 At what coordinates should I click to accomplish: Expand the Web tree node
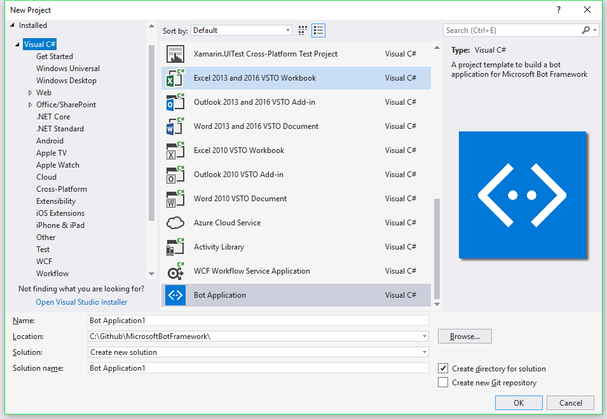pos(31,93)
